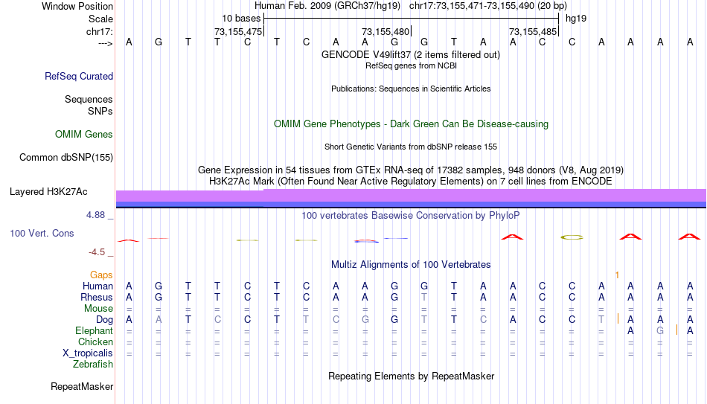Click the RepeatMasker track label
The height and width of the screenshot is (404, 707).
(82, 386)
